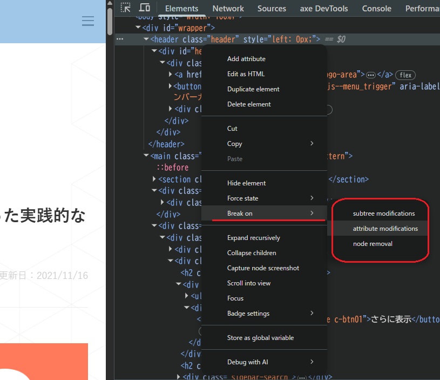Choose Collapse children
Viewport: 440px width, 380px height.
pos(264,253)
